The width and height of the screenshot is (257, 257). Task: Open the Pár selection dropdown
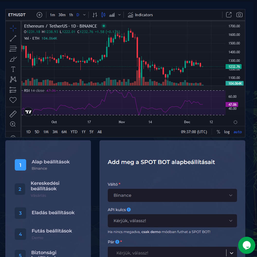pos(172,252)
